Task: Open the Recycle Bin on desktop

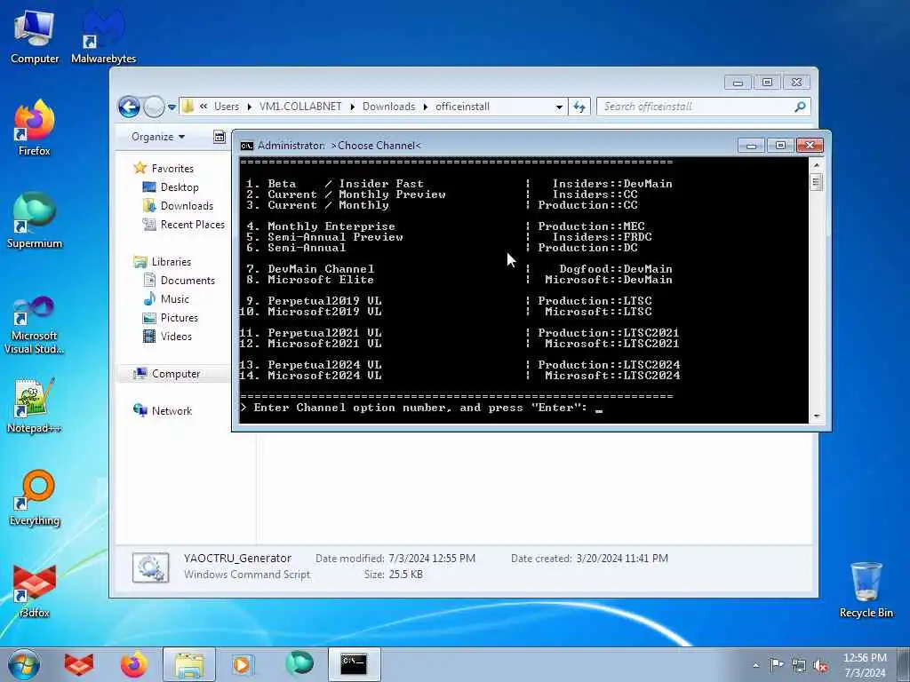Action: coord(866,591)
